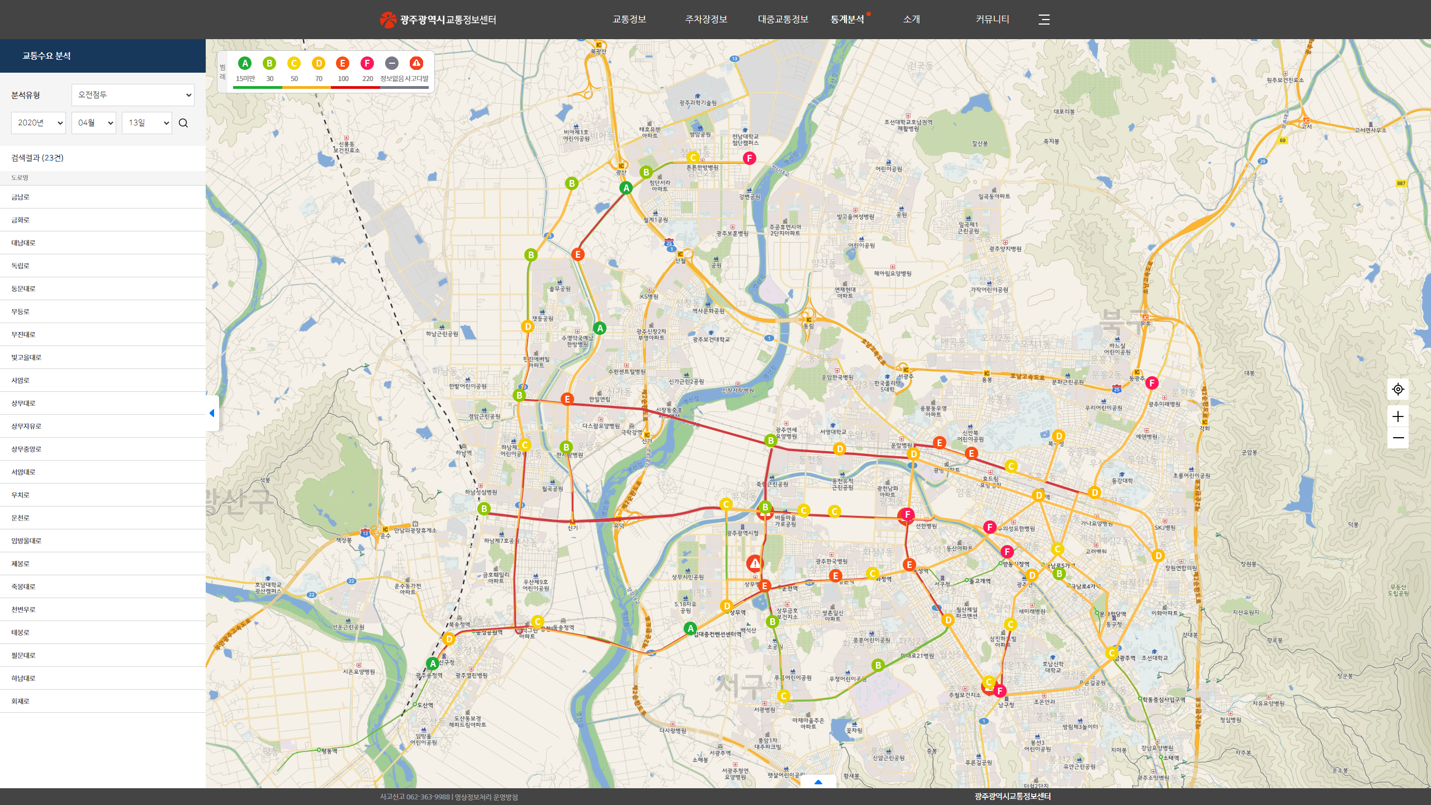Open the 04월 month dropdown
Image resolution: width=1431 pixels, height=805 pixels.
pyautogui.click(x=93, y=123)
